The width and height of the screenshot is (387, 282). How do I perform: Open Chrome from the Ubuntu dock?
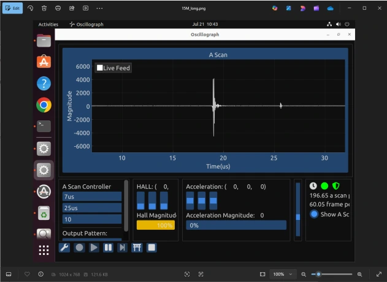tap(44, 105)
